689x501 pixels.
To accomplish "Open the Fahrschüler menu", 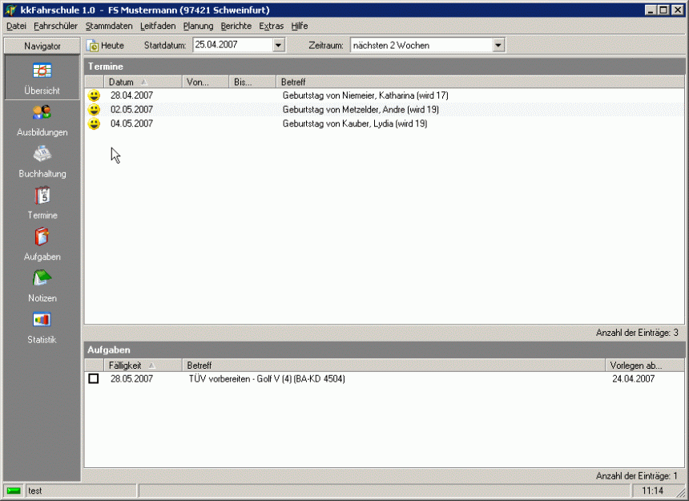I will pos(56,26).
